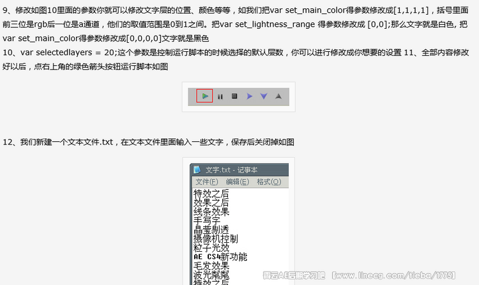Screen dimensions: 479x285
Task: Click the step 9 paragraph about set_main_color
Action: click(x=236, y=24)
